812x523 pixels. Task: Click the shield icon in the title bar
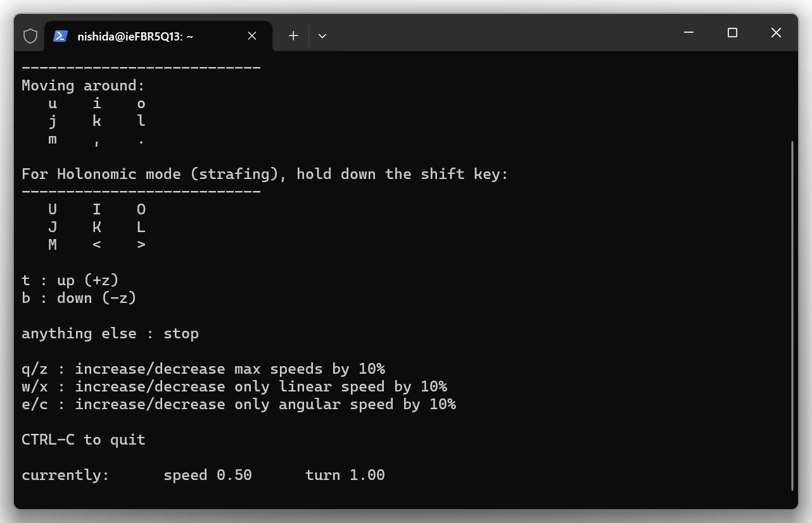click(30, 36)
